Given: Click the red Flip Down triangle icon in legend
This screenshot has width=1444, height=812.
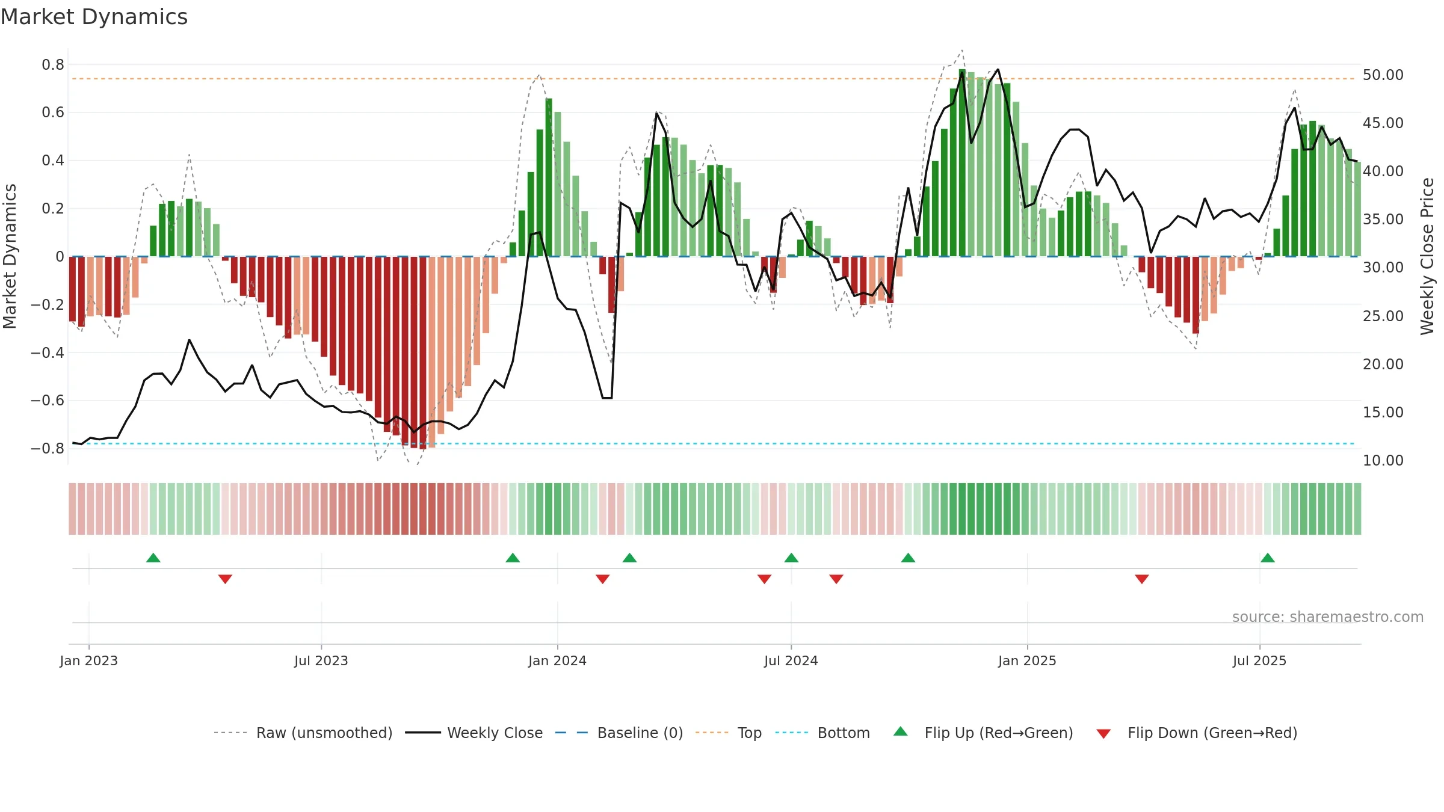Looking at the screenshot, I should click(1103, 734).
